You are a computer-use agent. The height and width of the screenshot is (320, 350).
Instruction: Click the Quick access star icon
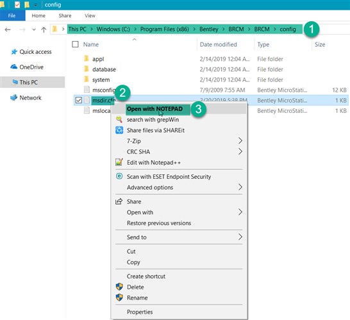coord(14,52)
